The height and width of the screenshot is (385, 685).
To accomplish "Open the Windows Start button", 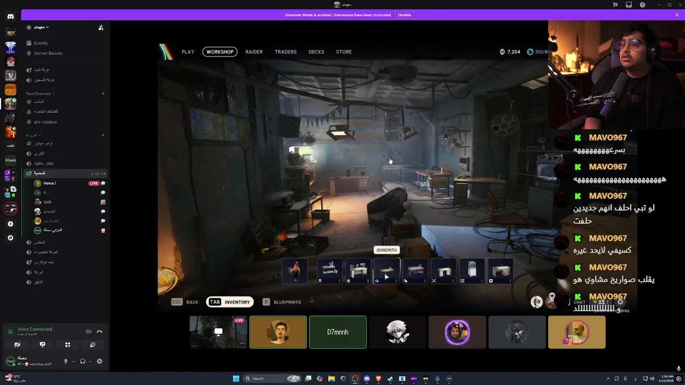I will [x=236, y=379].
